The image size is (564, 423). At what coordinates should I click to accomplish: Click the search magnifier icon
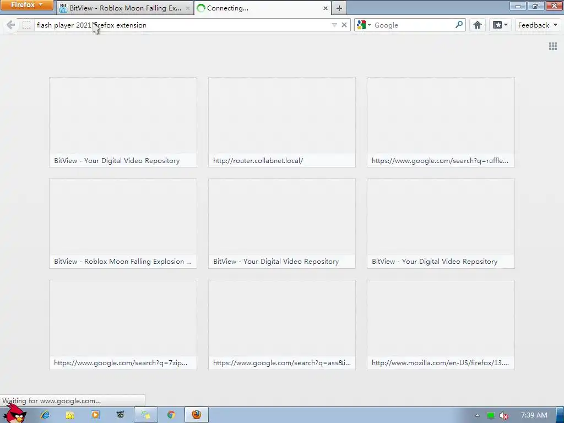click(459, 25)
